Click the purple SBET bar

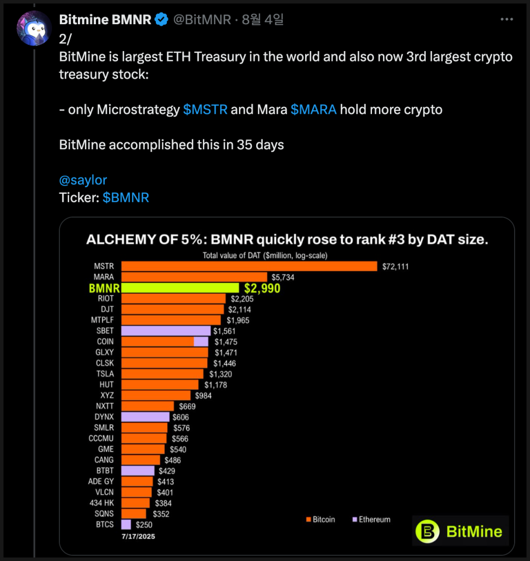pyautogui.click(x=166, y=330)
